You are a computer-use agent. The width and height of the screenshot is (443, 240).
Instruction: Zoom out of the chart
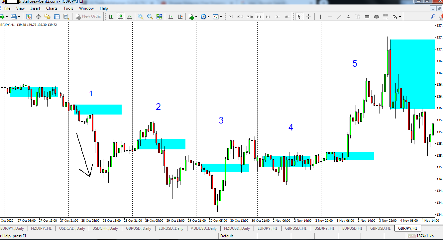[x=150, y=17]
